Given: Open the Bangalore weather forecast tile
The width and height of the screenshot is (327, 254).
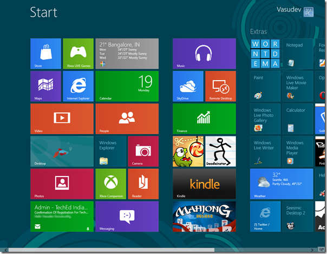Looking at the screenshot, I should [x=127, y=54].
